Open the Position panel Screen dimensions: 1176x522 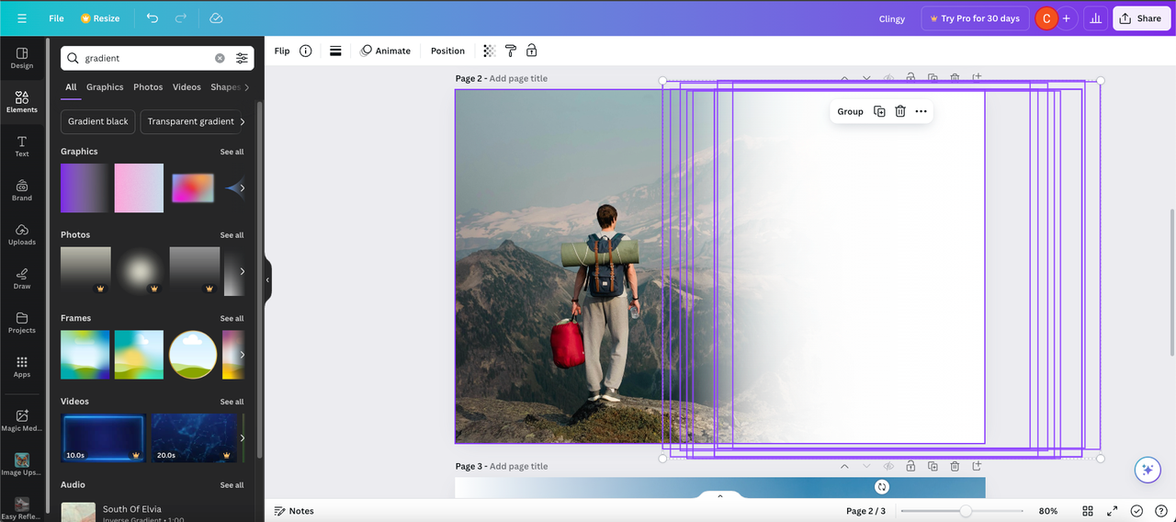point(447,51)
